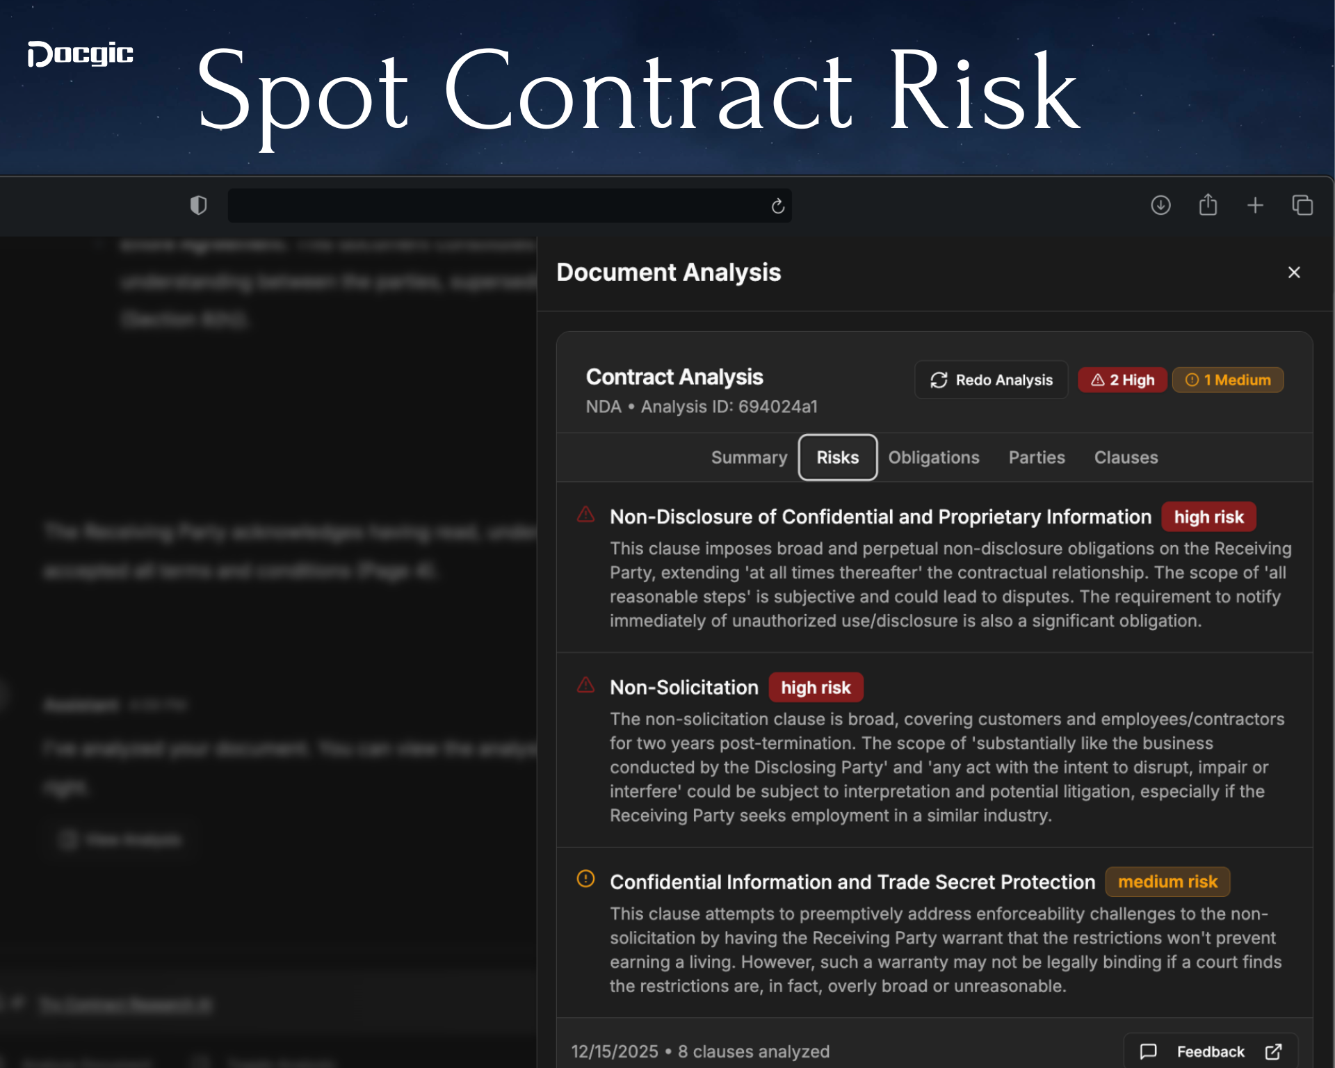View the Parties tab
This screenshot has height=1068, width=1335.
(x=1037, y=458)
